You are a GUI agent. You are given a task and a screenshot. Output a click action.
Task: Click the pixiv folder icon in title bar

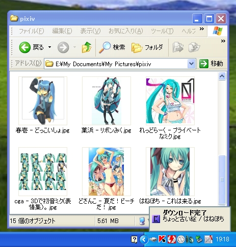point(14,18)
